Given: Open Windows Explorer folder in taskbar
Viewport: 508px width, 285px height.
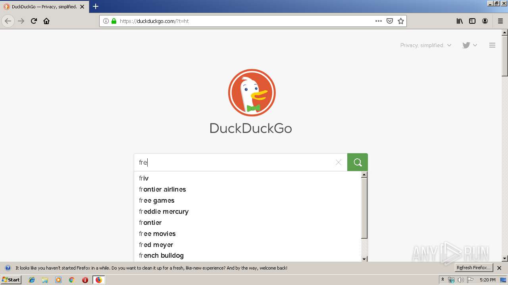Looking at the screenshot, I should pos(45,280).
